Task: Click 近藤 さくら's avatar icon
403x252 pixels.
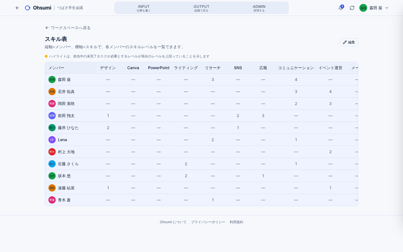Action: coord(52,164)
